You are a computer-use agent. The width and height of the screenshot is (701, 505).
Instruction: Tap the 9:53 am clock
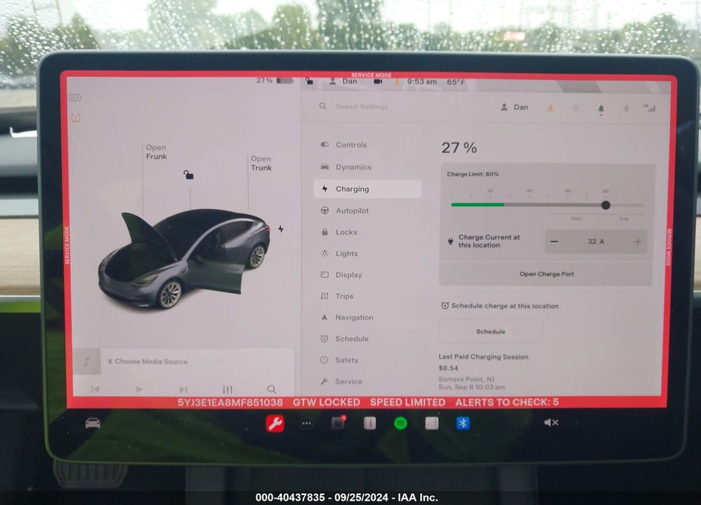point(421,82)
